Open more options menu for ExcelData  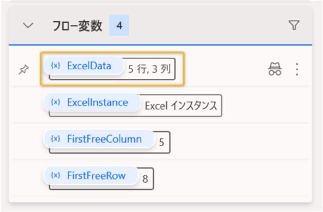pos(297,69)
